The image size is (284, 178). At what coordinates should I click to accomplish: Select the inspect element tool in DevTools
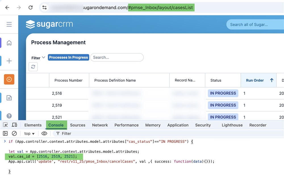click(x=5, y=125)
